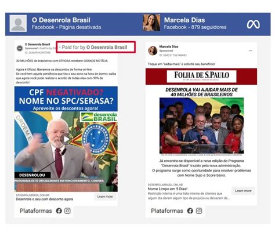Open 'Desenrole o seu com desconto agora' link
The image size is (275, 236).
(x=45, y=199)
